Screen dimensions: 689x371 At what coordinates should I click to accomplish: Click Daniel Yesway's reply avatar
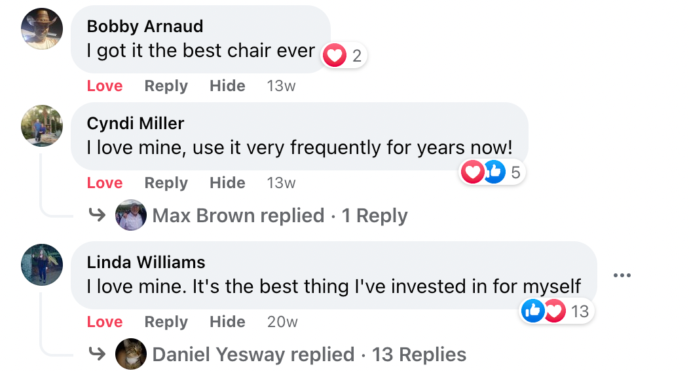click(131, 354)
